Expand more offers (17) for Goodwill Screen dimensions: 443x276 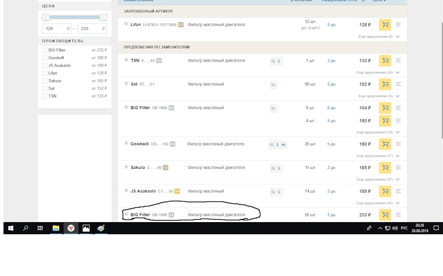(378, 156)
